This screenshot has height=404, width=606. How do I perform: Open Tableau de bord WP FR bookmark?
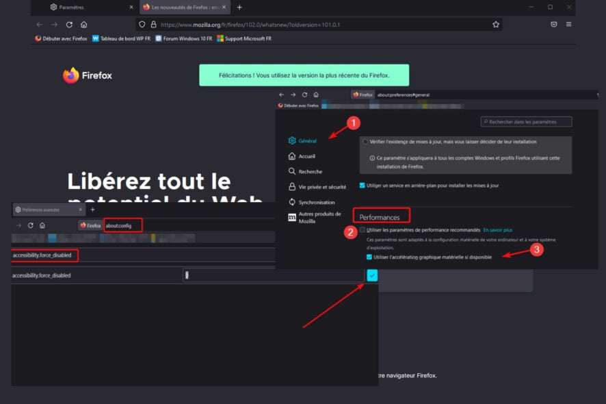pos(121,38)
